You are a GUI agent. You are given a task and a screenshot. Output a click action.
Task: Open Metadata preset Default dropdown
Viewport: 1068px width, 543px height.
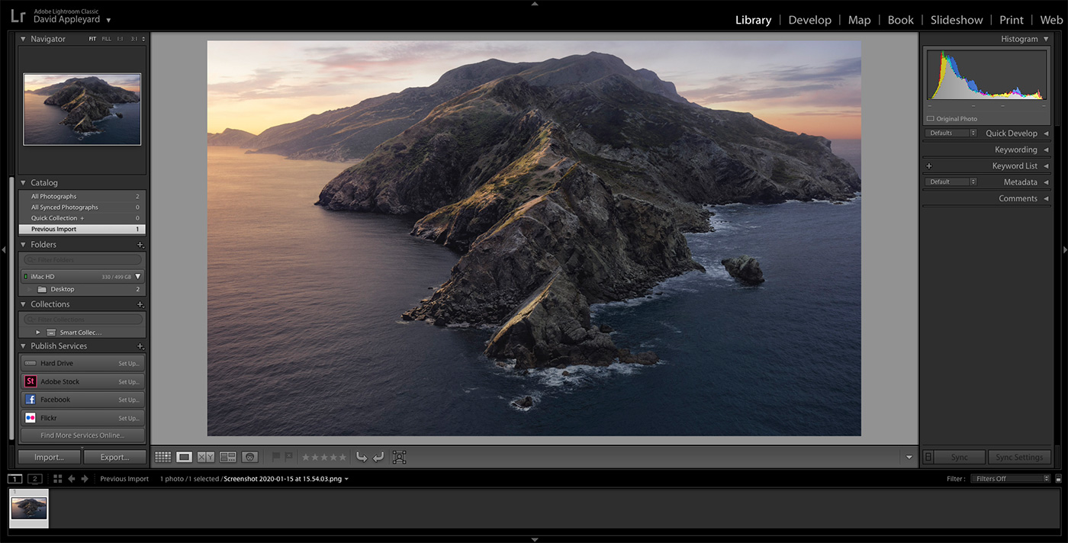951,182
